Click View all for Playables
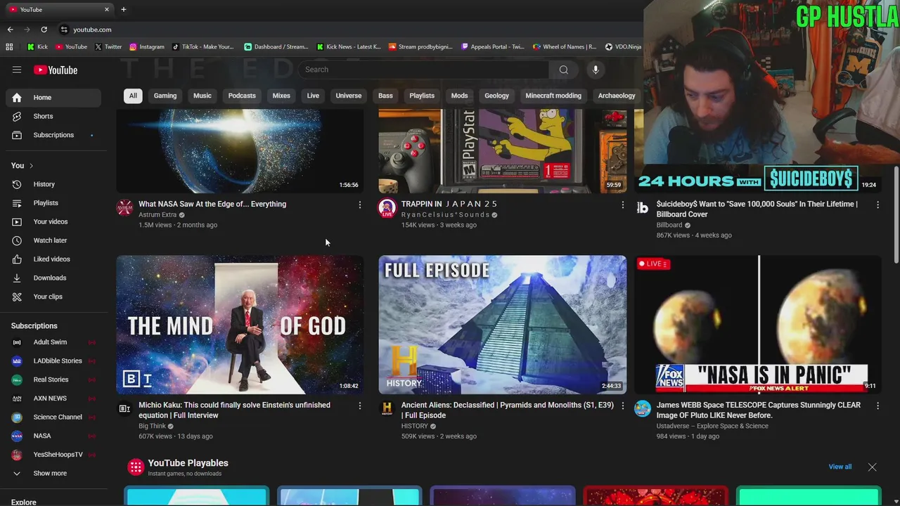Viewport: 900px width, 506px height. (840, 467)
